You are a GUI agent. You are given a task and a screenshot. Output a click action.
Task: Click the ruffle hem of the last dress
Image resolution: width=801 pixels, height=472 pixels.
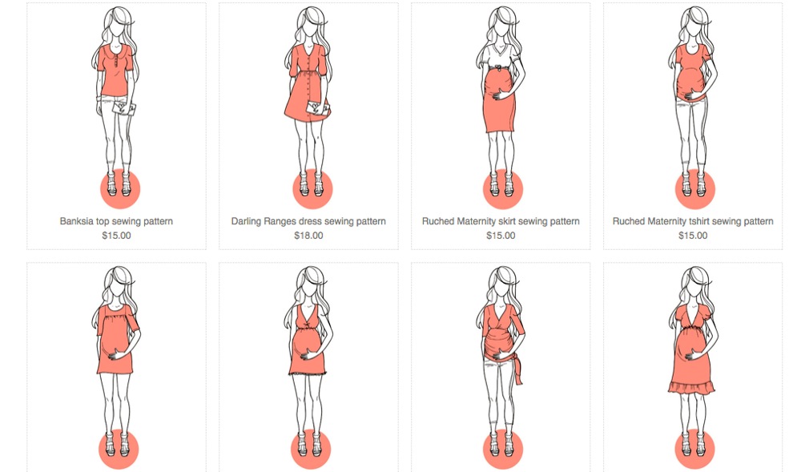tap(690, 388)
